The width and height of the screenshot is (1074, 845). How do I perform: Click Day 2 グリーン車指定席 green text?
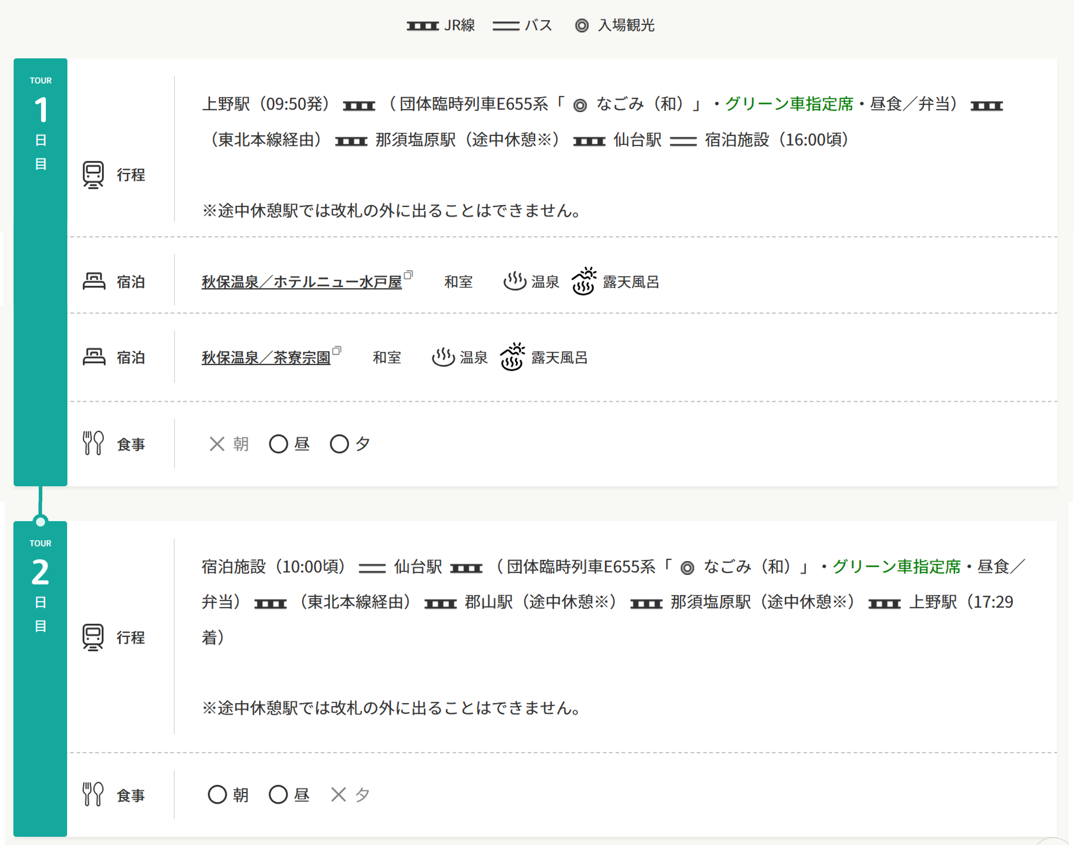point(896,566)
